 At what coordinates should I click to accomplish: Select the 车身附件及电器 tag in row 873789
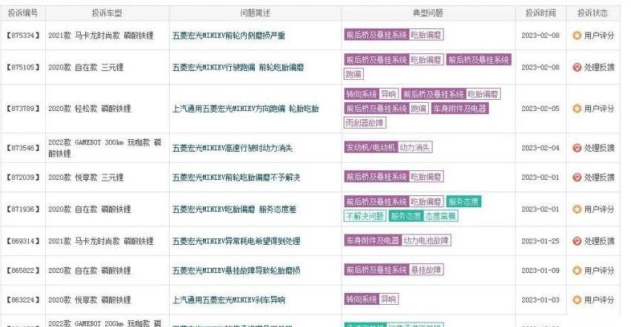pyautogui.click(x=460, y=109)
